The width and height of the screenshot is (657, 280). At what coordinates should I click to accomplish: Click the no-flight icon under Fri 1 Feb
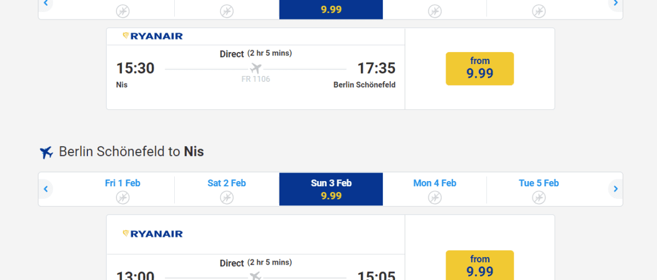[x=122, y=197]
